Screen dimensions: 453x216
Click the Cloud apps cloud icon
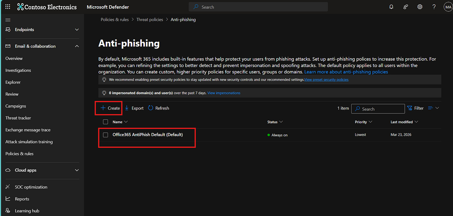[8, 170]
